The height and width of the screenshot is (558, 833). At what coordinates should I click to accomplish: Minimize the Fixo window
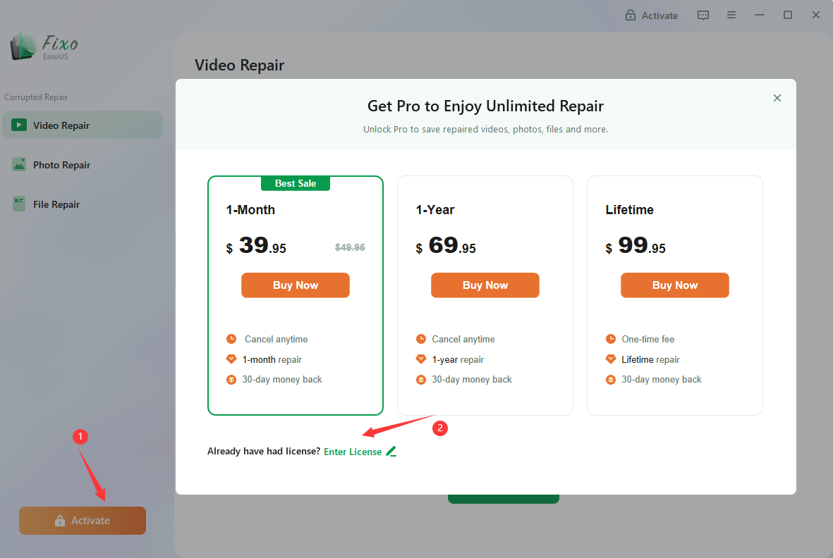[x=760, y=15]
